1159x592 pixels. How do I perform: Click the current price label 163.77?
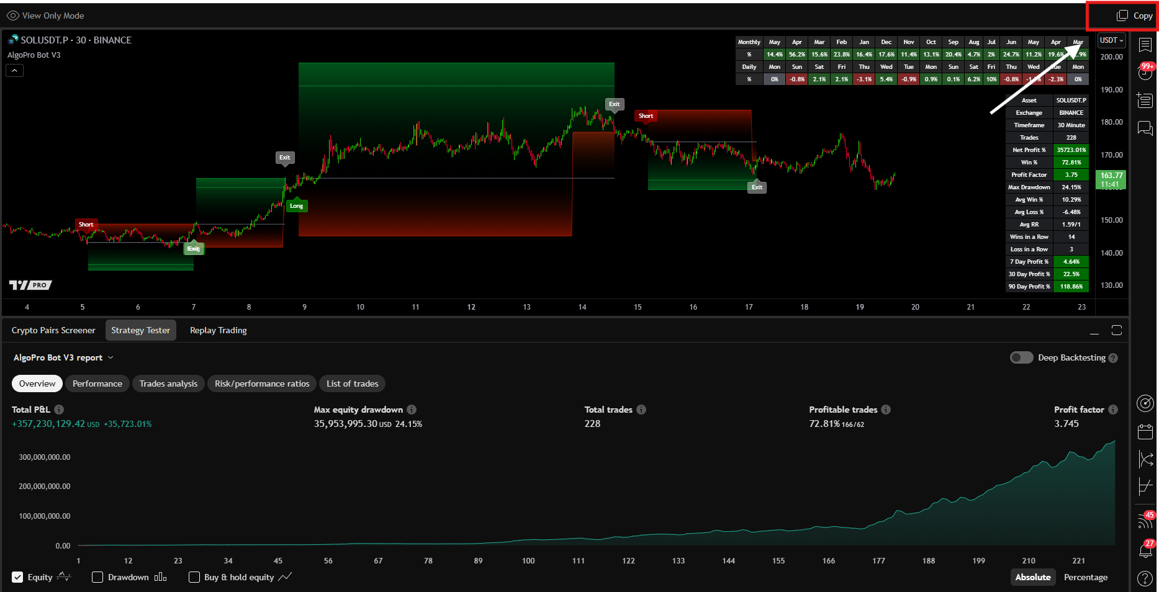[1111, 179]
